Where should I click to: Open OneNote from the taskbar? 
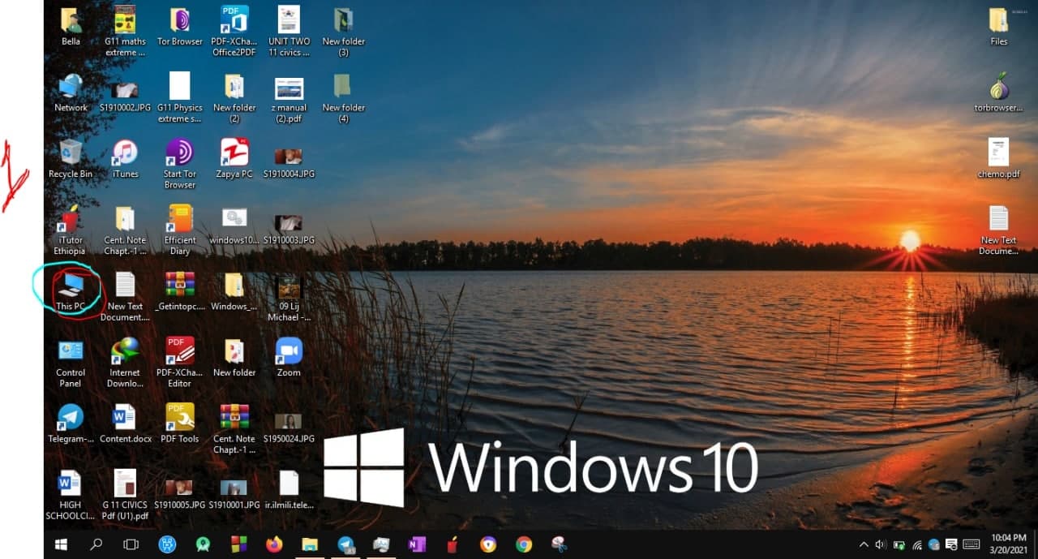[x=417, y=544]
